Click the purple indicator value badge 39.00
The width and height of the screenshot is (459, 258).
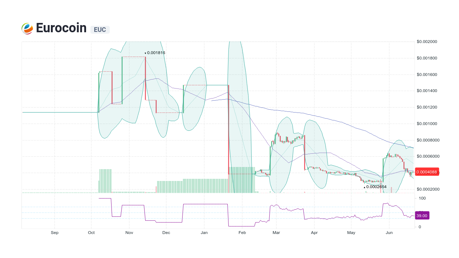click(x=422, y=215)
